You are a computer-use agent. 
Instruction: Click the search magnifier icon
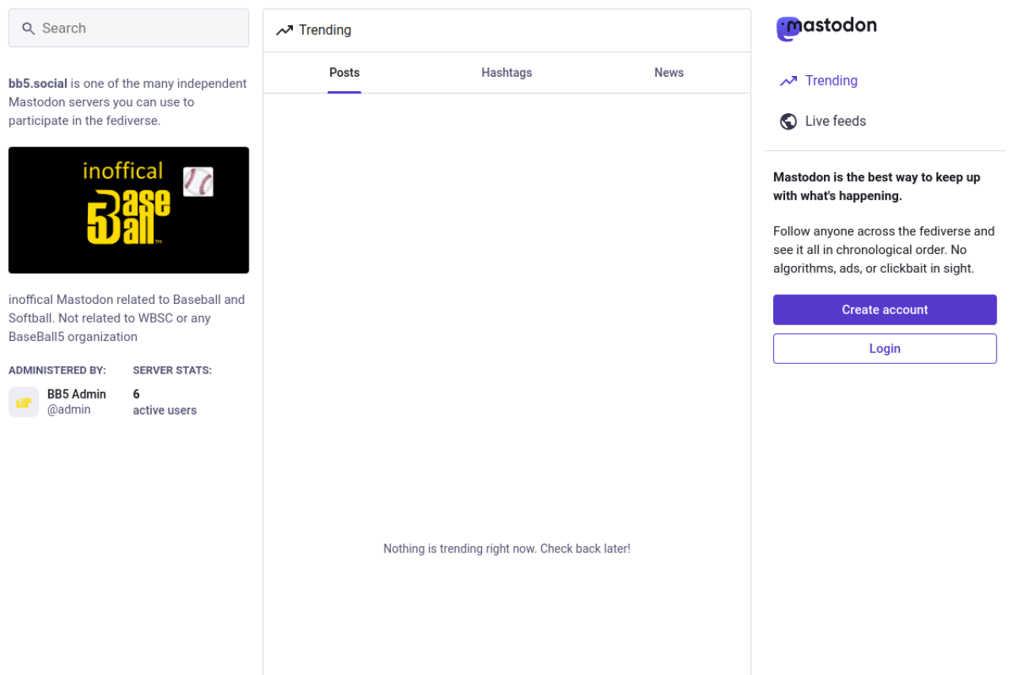click(x=28, y=28)
